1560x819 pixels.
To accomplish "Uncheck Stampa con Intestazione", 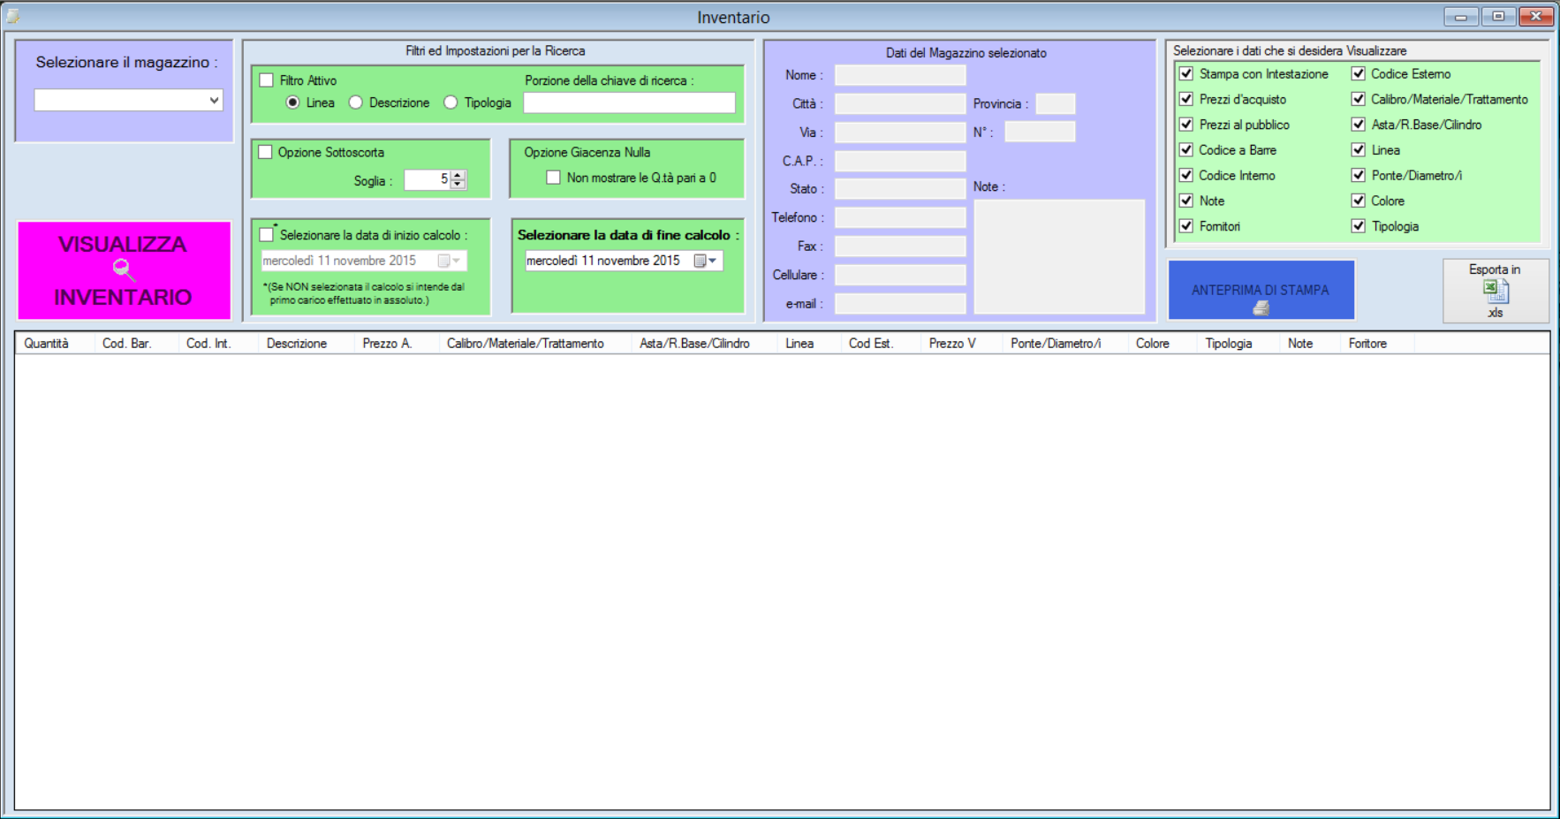I will tap(1186, 73).
